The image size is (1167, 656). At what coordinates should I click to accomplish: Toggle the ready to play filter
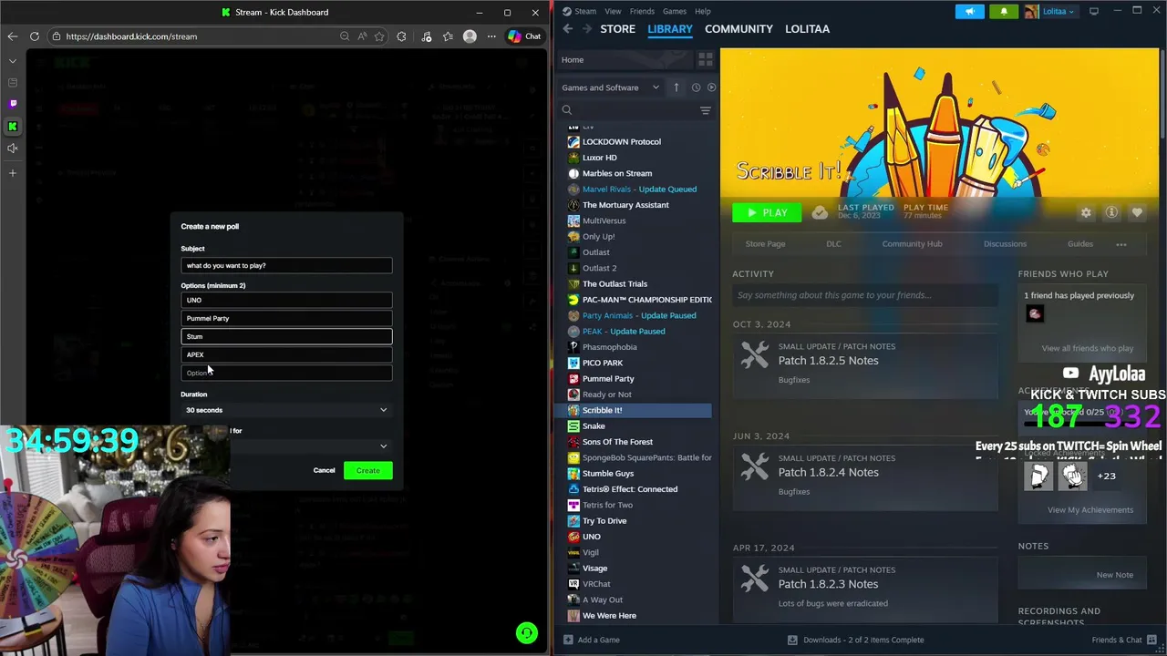[x=711, y=87]
